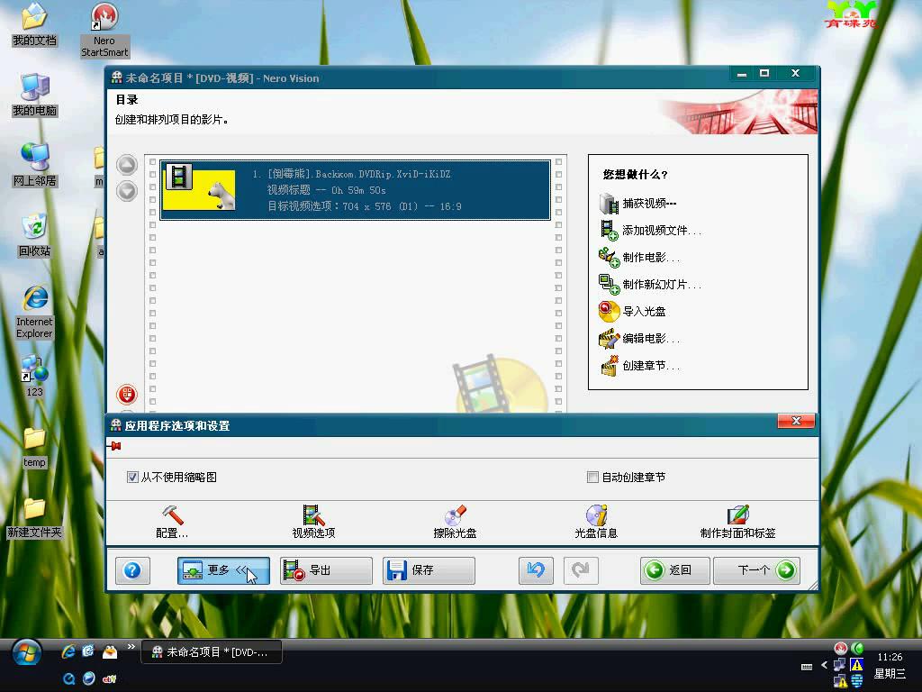Close the application options and settings panel
Image resolution: width=922 pixels, height=692 pixels.
click(796, 421)
